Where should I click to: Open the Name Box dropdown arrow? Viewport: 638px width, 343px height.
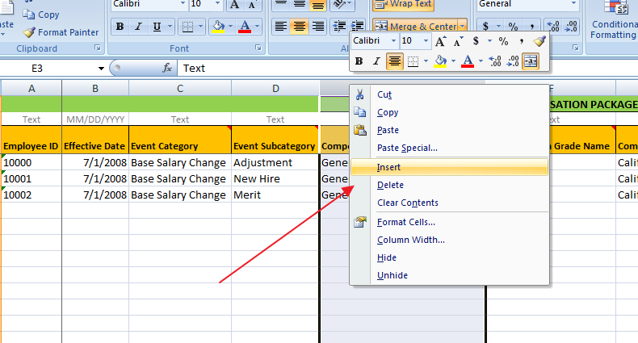click(101, 69)
